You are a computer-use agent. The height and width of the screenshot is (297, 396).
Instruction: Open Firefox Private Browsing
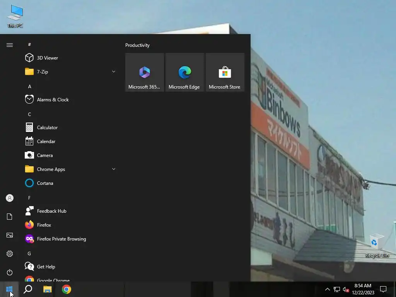[x=71, y=239]
